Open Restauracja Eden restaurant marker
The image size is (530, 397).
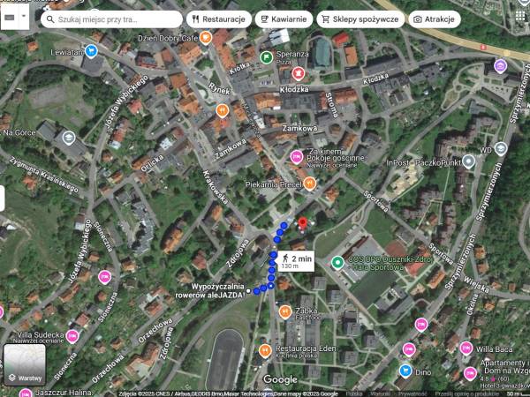[x=265, y=350]
